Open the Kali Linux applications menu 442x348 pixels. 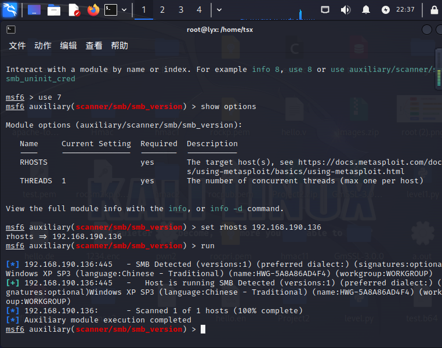click(x=10, y=10)
